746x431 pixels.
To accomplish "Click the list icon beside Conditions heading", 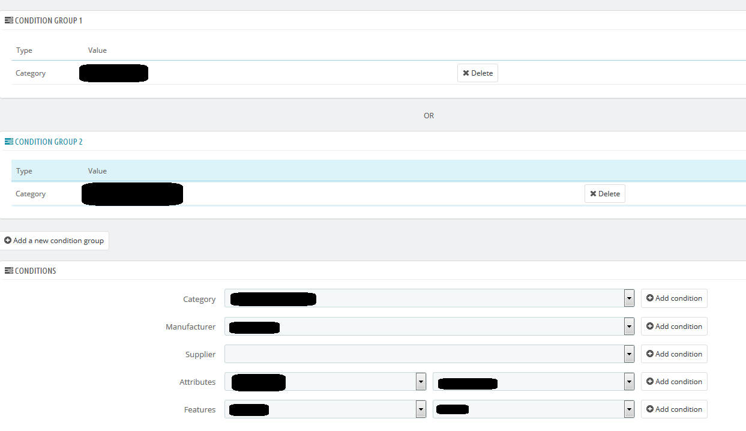I will [x=8, y=271].
